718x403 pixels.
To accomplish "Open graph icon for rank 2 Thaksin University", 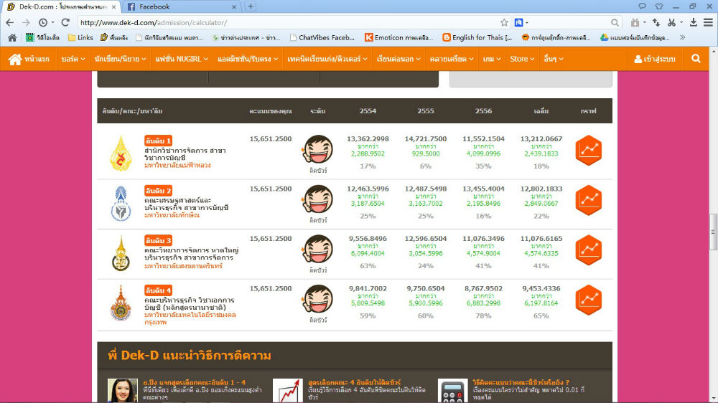I will click(588, 200).
